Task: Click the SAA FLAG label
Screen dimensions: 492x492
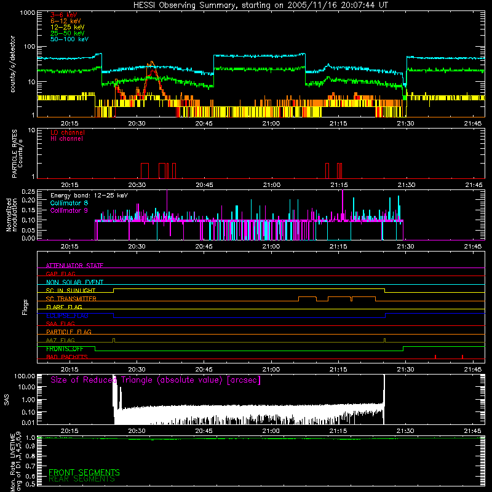Action: 60,323
